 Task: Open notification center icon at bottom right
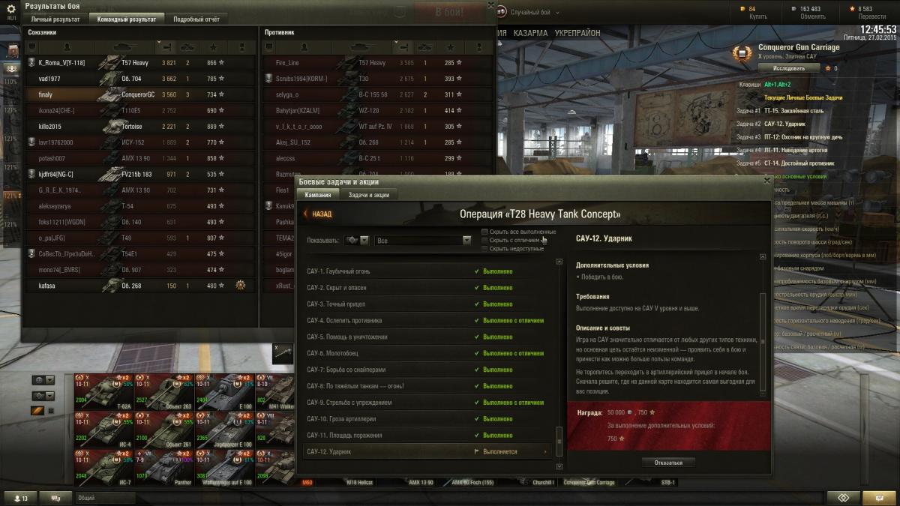[x=844, y=498]
